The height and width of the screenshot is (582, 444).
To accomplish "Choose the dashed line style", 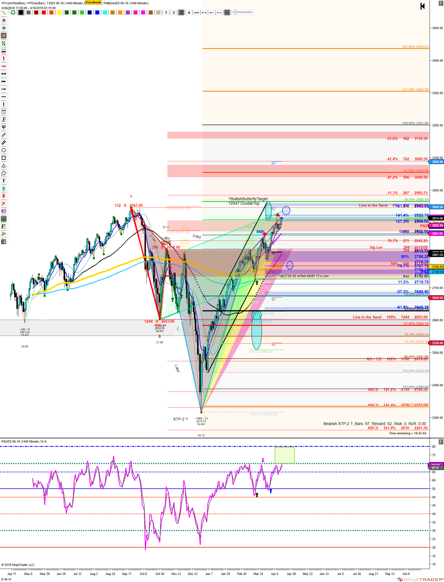I will click(204, 12).
